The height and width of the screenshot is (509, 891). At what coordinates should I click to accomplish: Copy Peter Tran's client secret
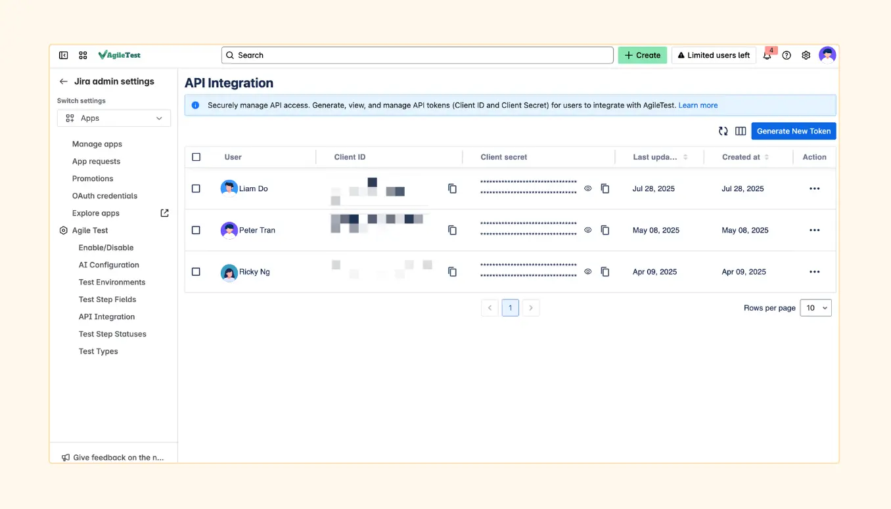(605, 230)
